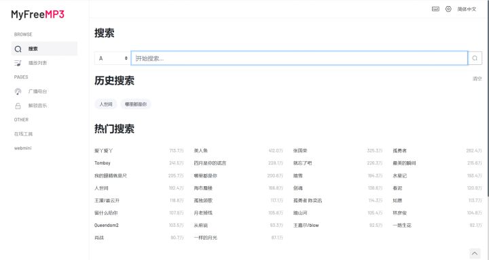Search hot term 如愿

click(x=397, y=200)
